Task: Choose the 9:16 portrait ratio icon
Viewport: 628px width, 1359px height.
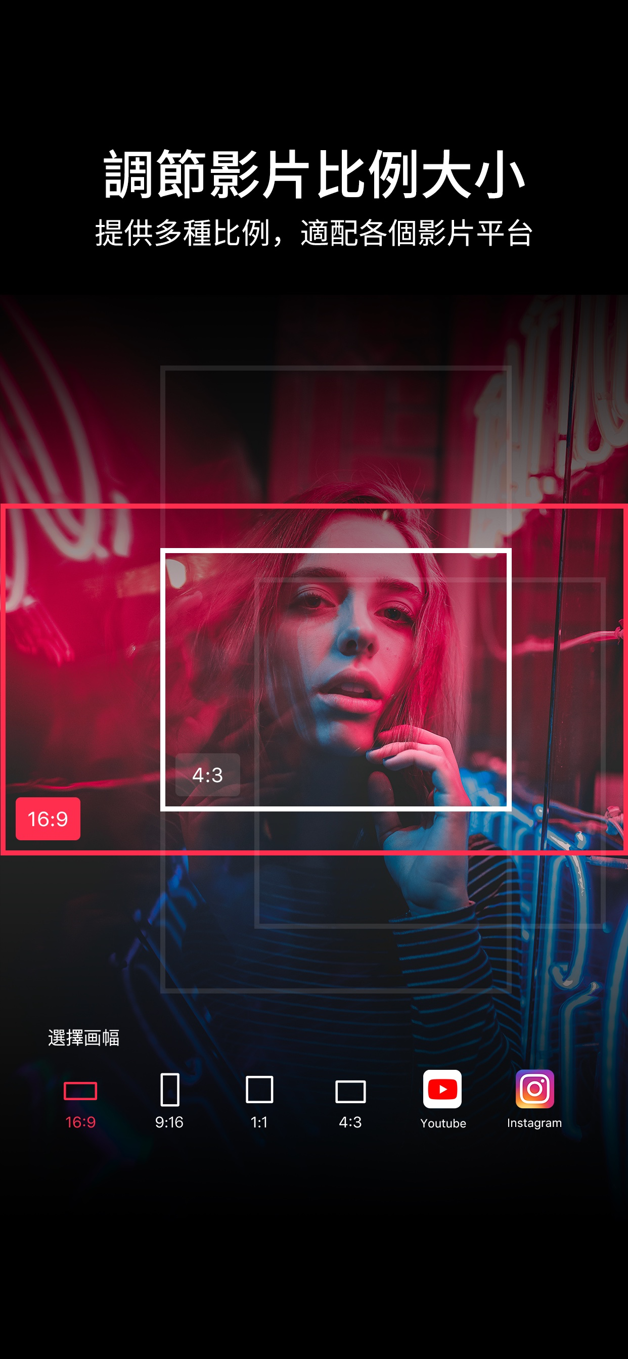Action: point(169,1089)
